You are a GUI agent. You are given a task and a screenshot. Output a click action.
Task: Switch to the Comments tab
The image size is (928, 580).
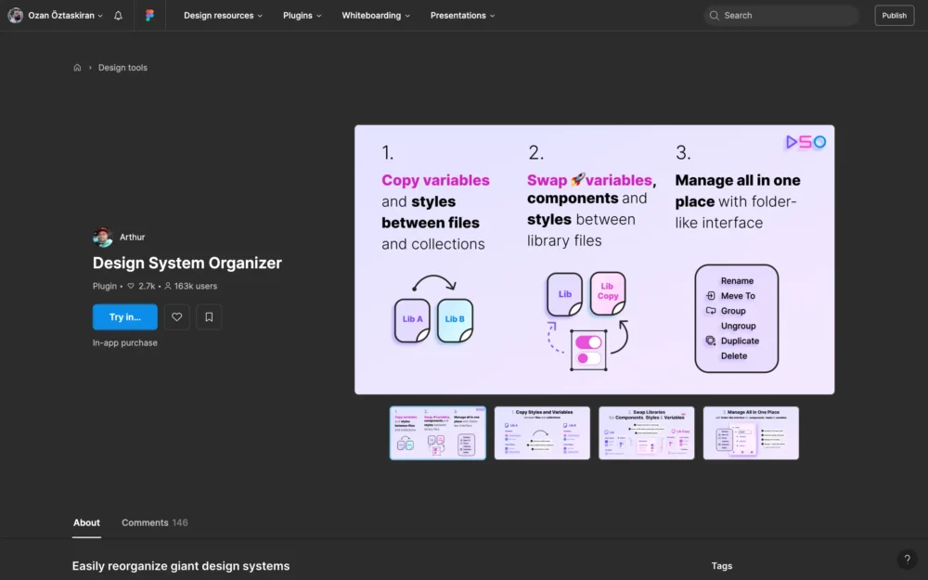coord(154,522)
